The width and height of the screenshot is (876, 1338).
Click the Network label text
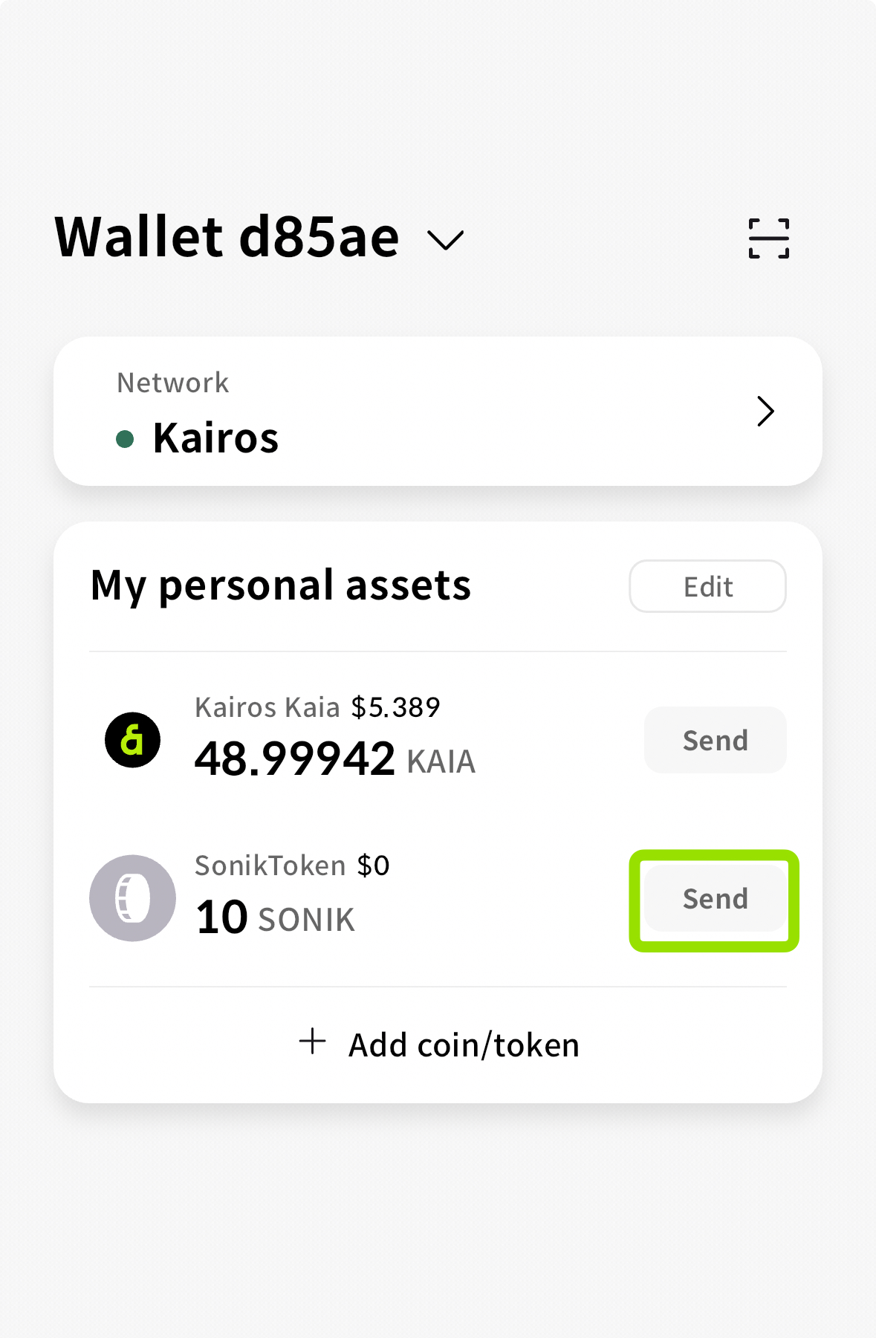point(173,383)
